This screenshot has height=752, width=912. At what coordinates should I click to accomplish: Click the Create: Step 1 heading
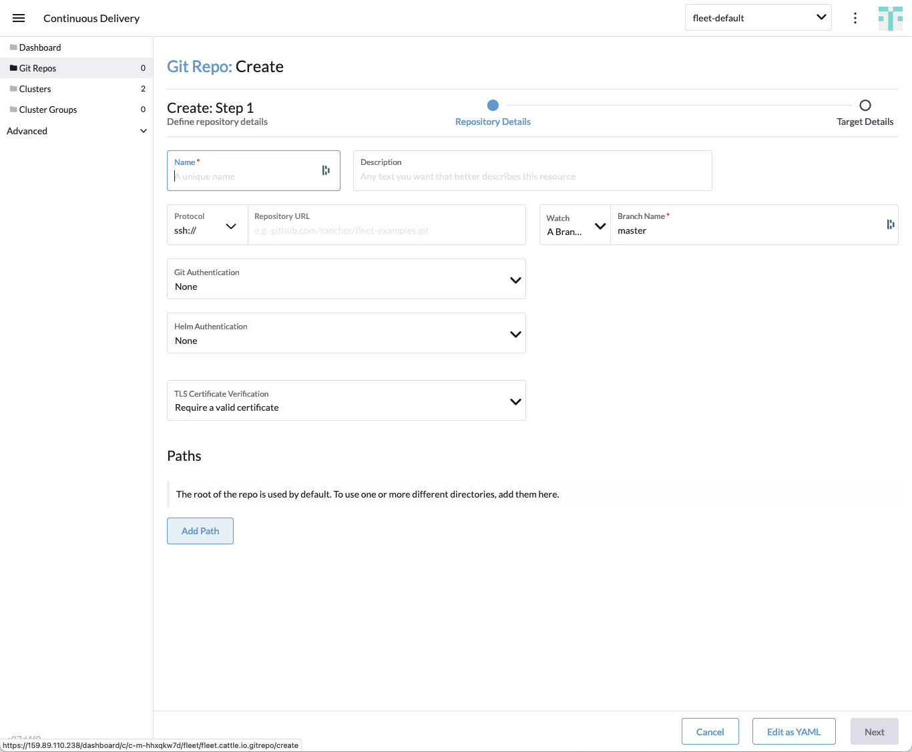pyautogui.click(x=210, y=108)
